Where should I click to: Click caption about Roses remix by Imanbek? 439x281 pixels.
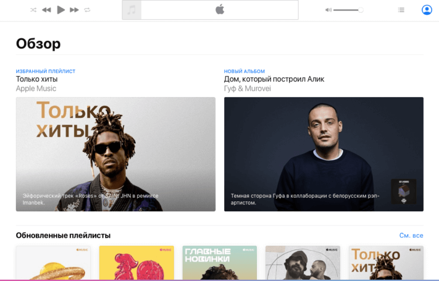coord(90,199)
